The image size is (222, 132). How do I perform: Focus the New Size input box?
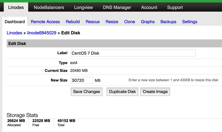[x=82, y=80]
